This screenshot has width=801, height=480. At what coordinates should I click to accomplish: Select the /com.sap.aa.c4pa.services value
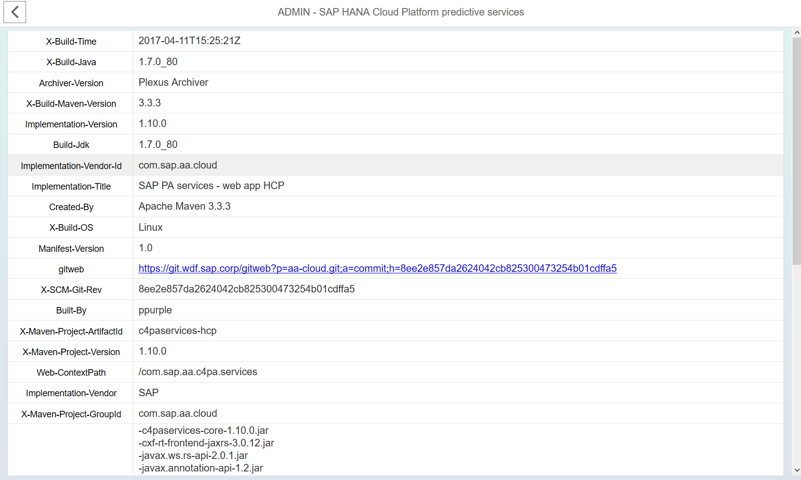tap(198, 372)
